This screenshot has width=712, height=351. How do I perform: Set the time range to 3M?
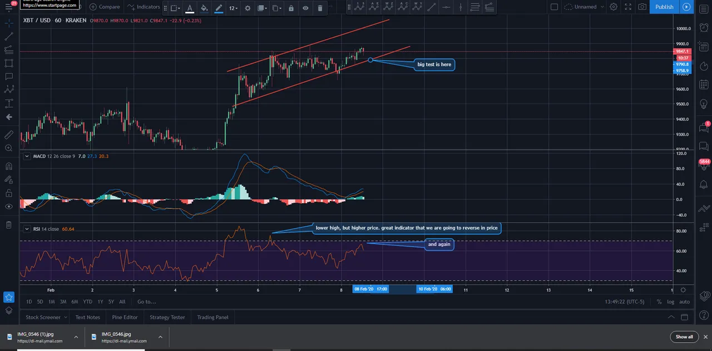tap(63, 301)
